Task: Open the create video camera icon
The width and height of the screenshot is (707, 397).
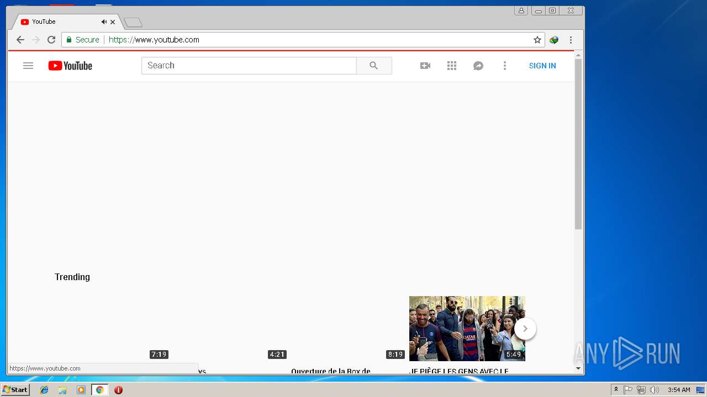Action: 425,66
